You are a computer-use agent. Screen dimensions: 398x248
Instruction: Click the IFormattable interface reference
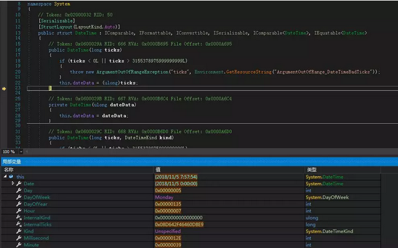(155, 33)
